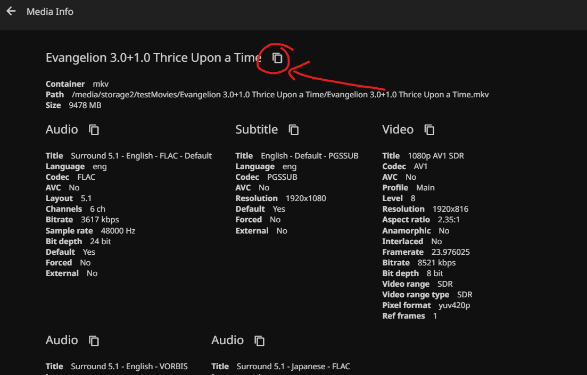Copy the Subtitle section info
This screenshot has width=587, height=375.
click(x=294, y=130)
